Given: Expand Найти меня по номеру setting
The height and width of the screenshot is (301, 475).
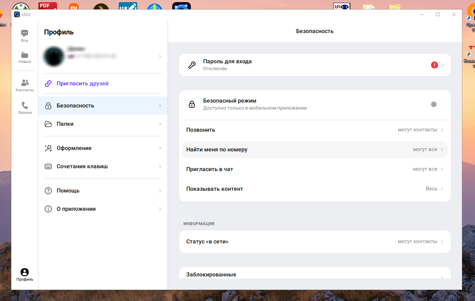Looking at the screenshot, I should point(314,150).
